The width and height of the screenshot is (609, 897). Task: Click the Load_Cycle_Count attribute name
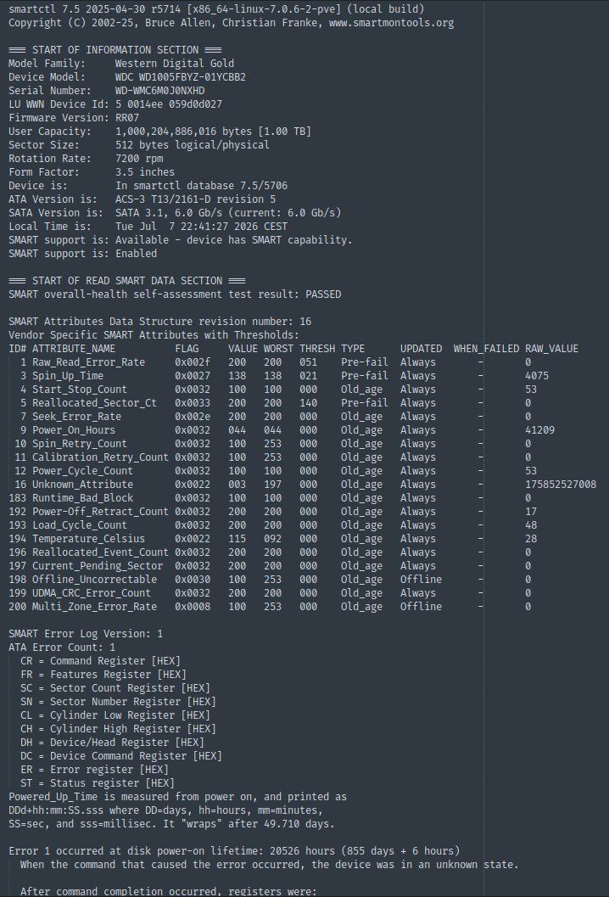80,525
